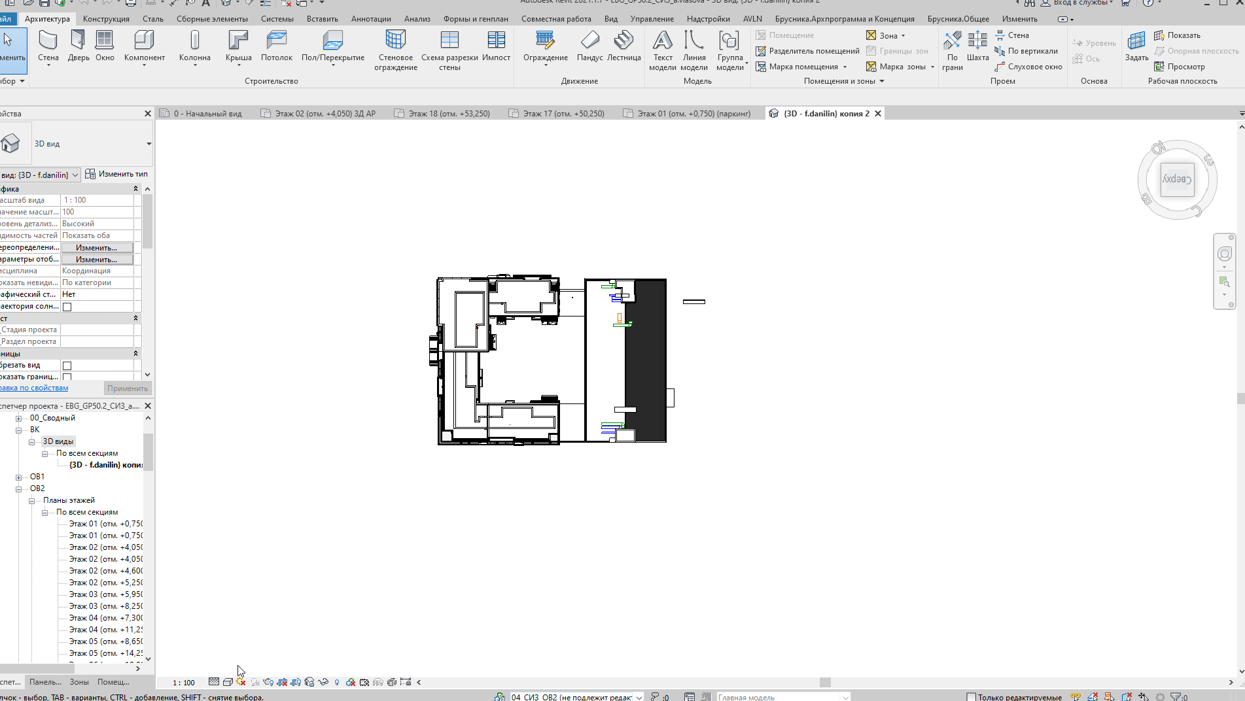Open the 3D вид type selector dropdown
This screenshot has height=701, width=1245.
[x=149, y=144]
